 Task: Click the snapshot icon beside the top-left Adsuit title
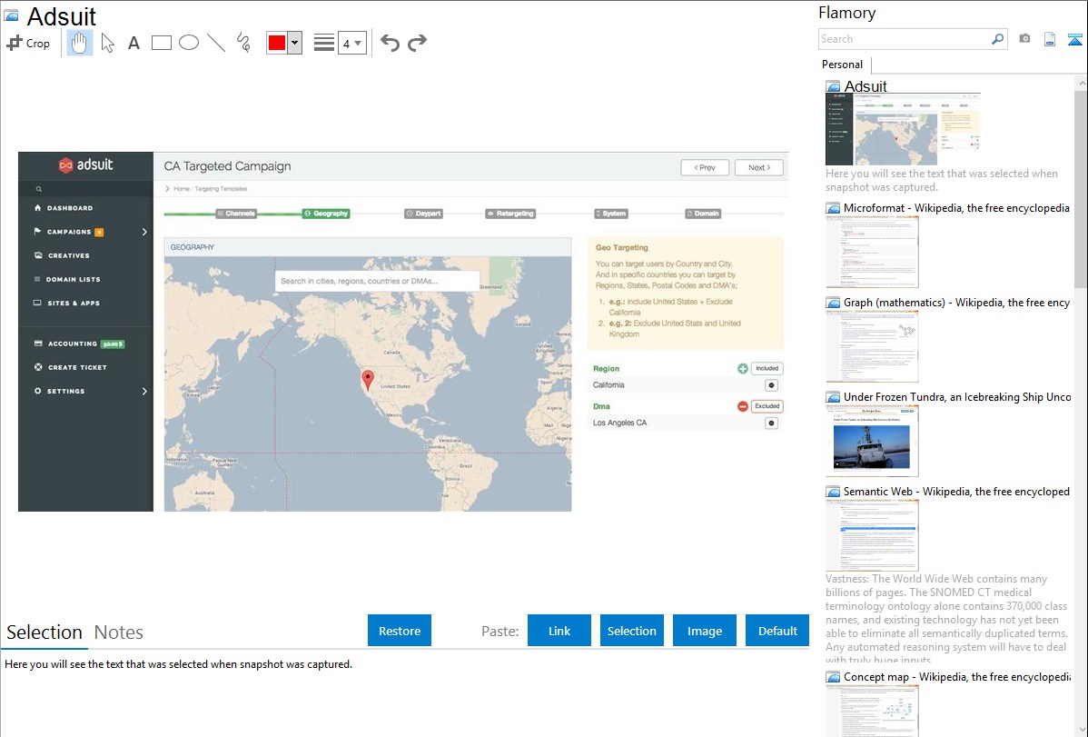coord(12,15)
